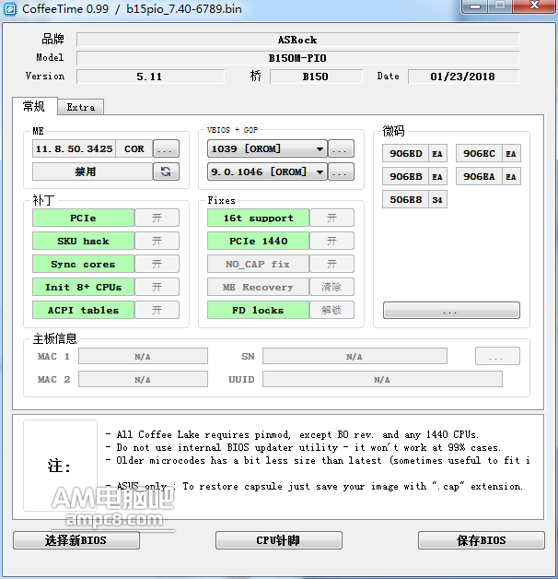Click the 保存BIOS button
Screen dimensions: 558x579
pyautogui.click(x=482, y=540)
